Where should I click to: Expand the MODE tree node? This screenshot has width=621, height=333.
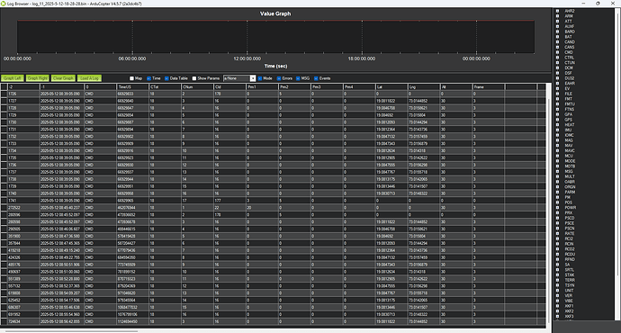pyautogui.click(x=557, y=161)
